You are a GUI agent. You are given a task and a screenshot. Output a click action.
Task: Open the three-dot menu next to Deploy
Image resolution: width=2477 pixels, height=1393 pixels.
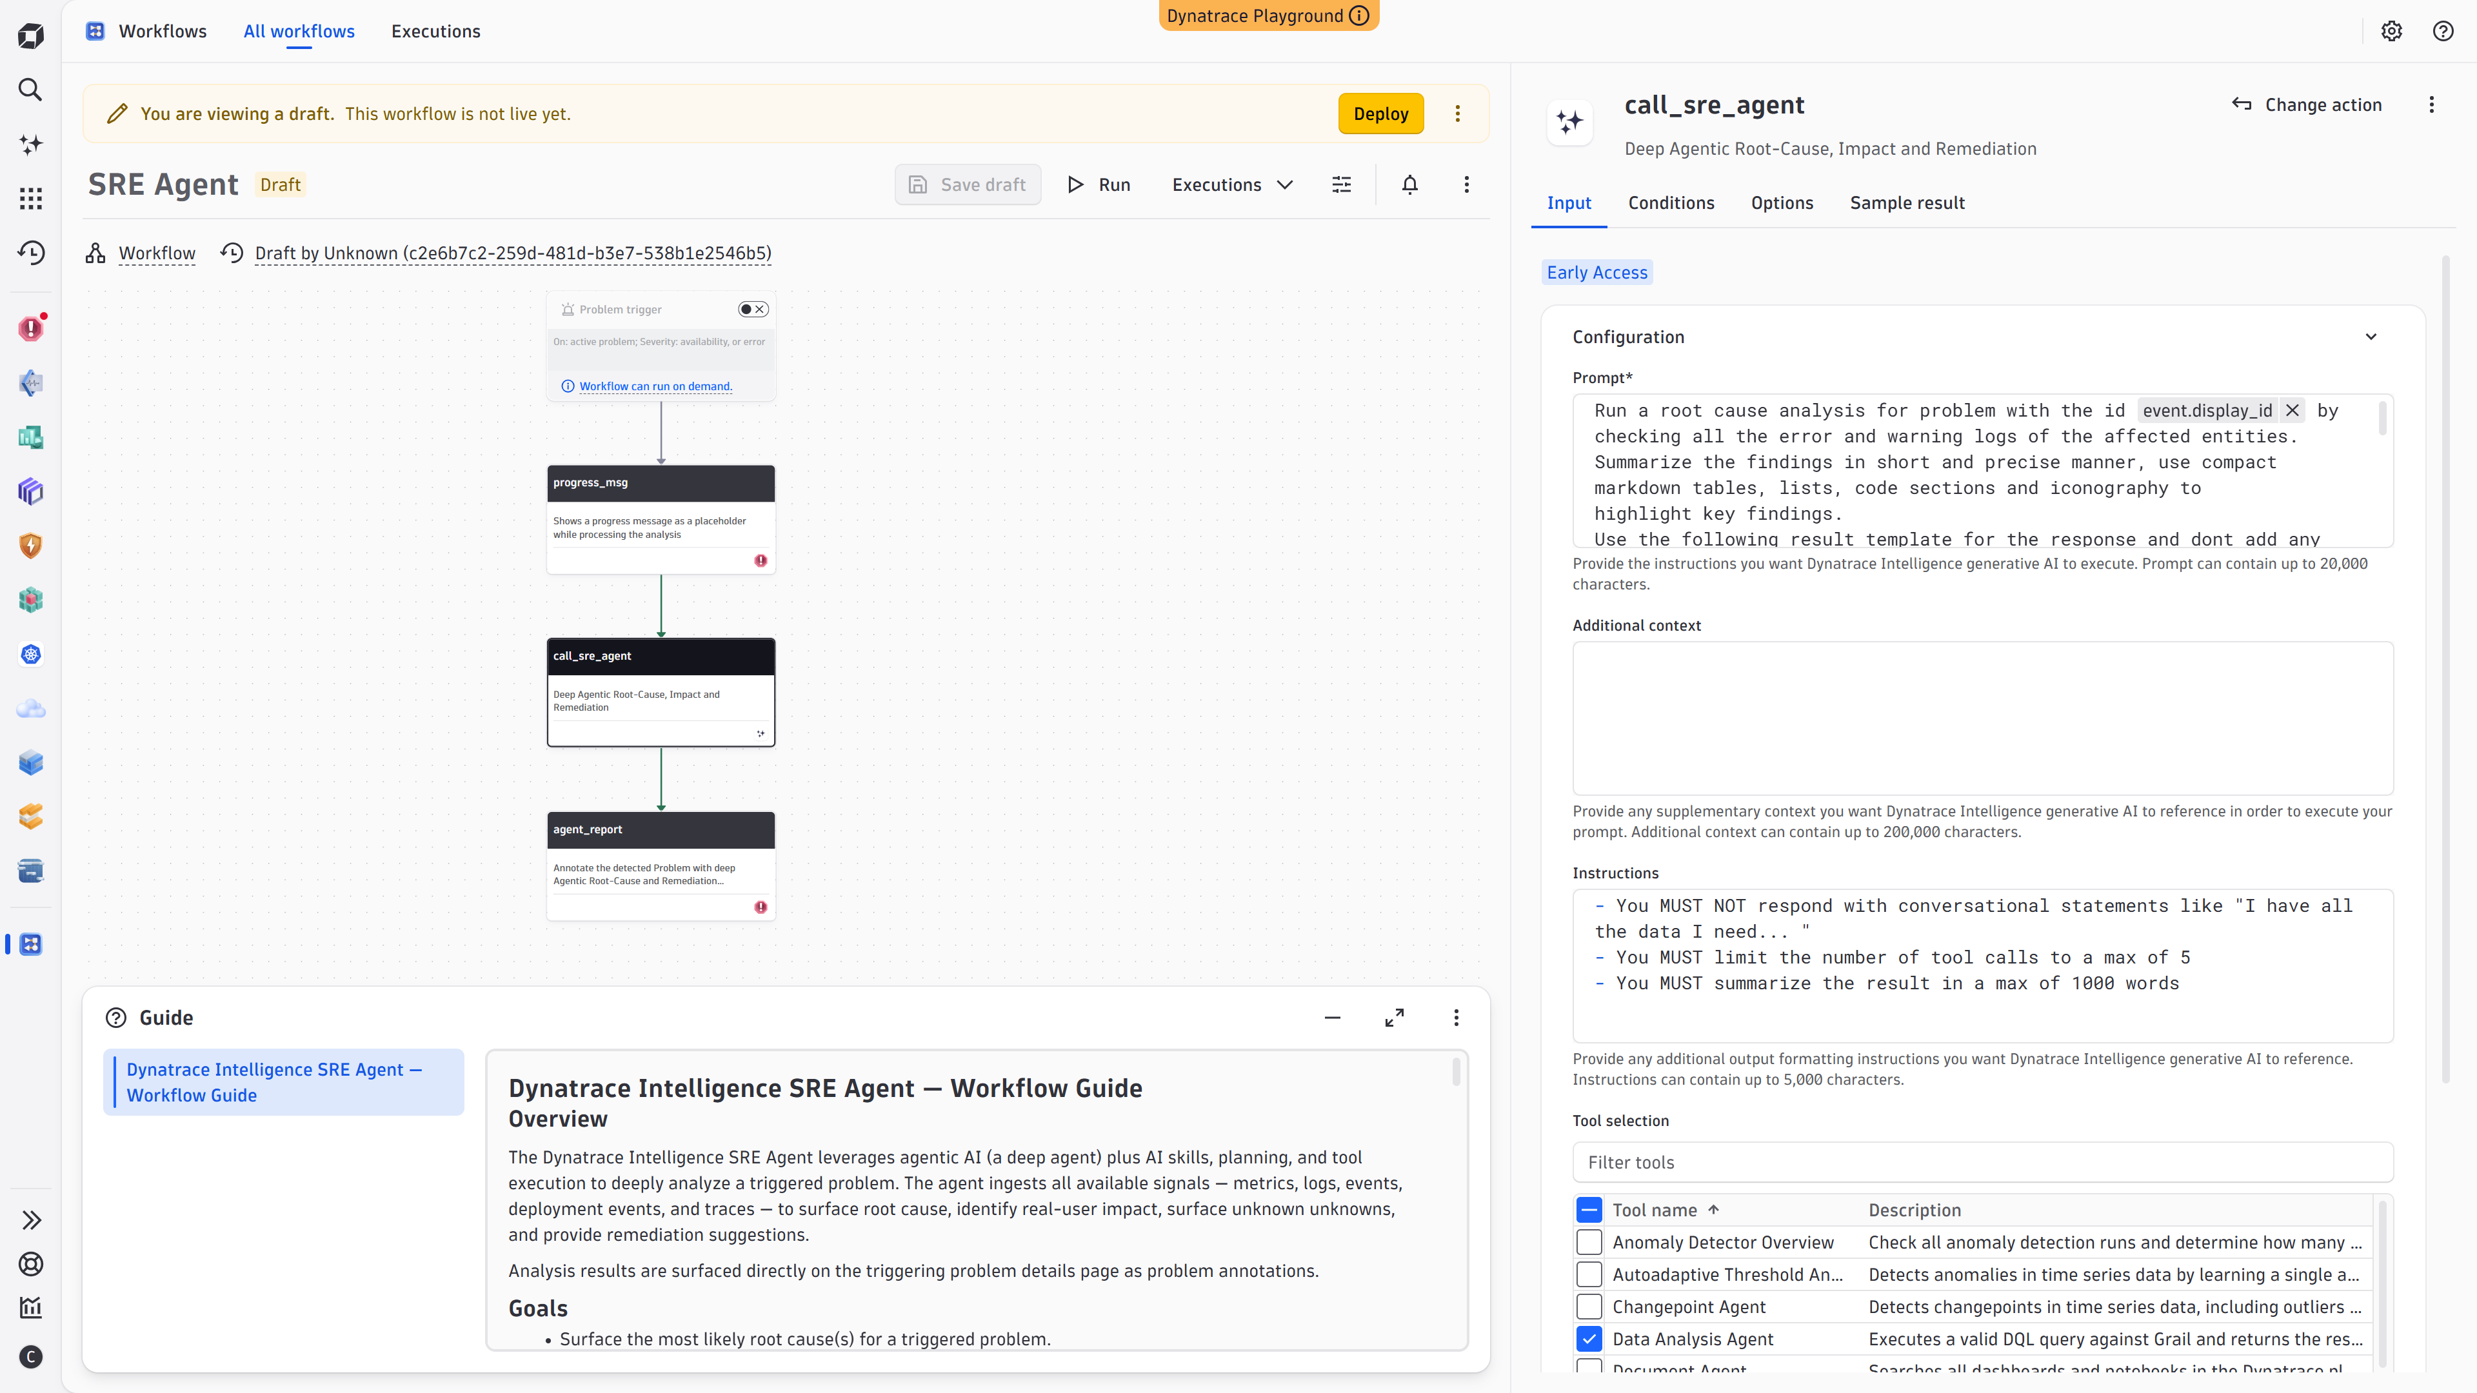[1458, 114]
